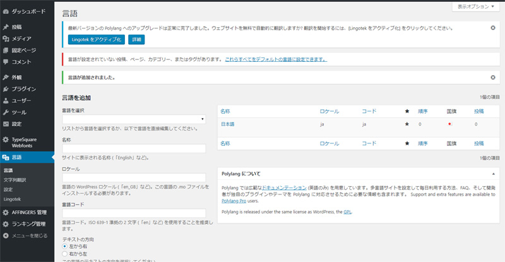This screenshot has height=262, width=505.
Task: Click the ロケール text input field
Action: coord(134,177)
